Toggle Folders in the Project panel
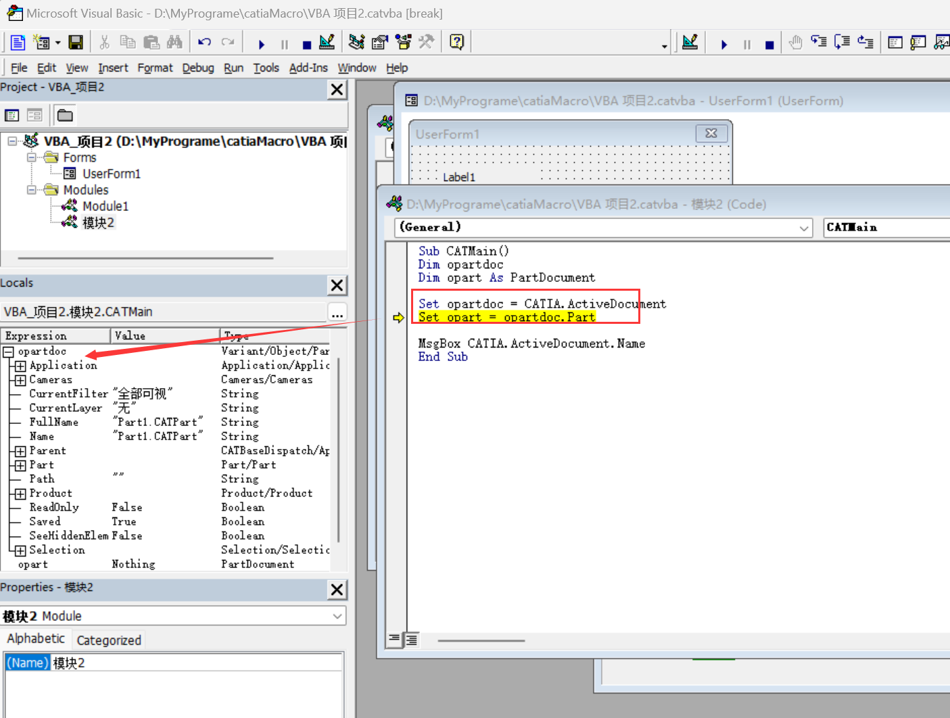950x718 pixels. (x=65, y=115)
